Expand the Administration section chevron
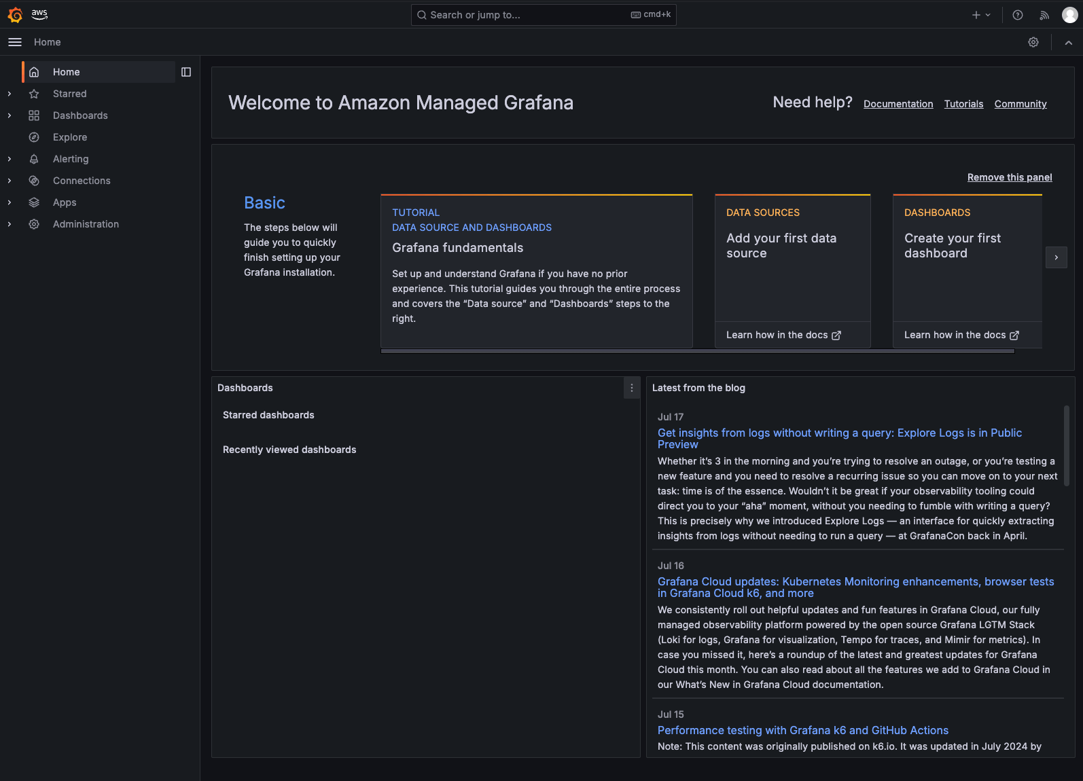The width and height of the screenshot is (1083, 781). [x=10, y=224]
